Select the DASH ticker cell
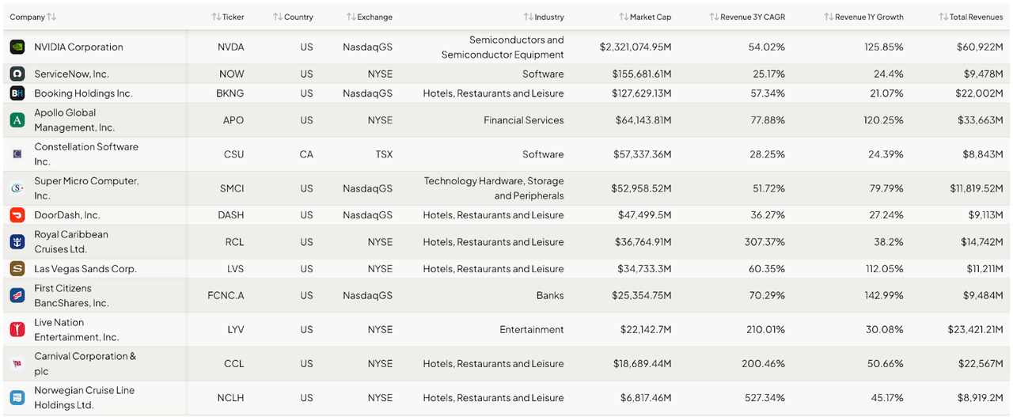 point(231,215)
